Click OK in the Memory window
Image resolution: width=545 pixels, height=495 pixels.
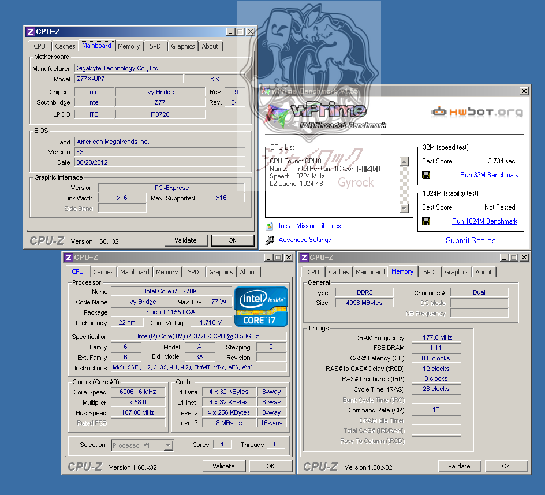click(506, 466)
